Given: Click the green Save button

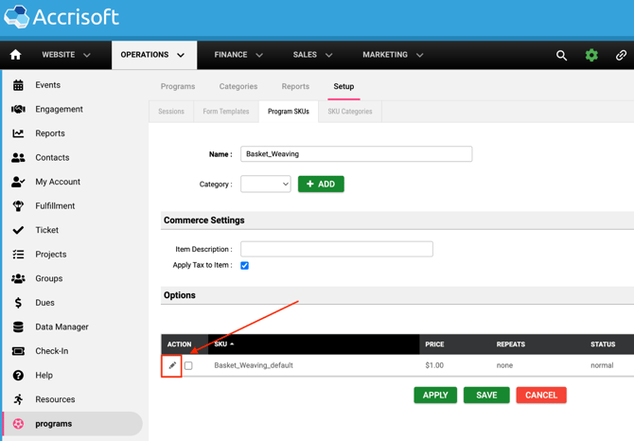Looking at the screenshot, I should [486, 395].
